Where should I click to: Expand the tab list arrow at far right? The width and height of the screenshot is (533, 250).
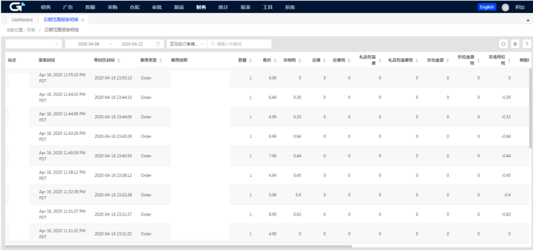click(x=528, y=20)
